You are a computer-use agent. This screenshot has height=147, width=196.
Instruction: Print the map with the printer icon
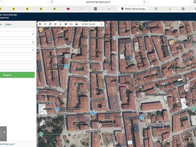pos(76,24)
